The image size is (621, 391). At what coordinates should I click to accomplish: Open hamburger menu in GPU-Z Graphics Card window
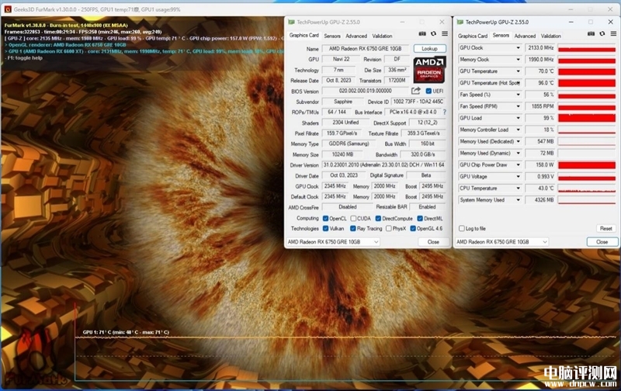[x=445, y=34]
